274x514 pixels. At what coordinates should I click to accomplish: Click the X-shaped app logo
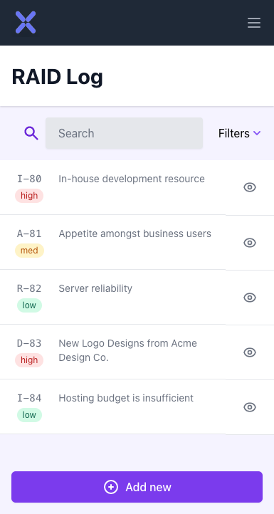(26, 22)
